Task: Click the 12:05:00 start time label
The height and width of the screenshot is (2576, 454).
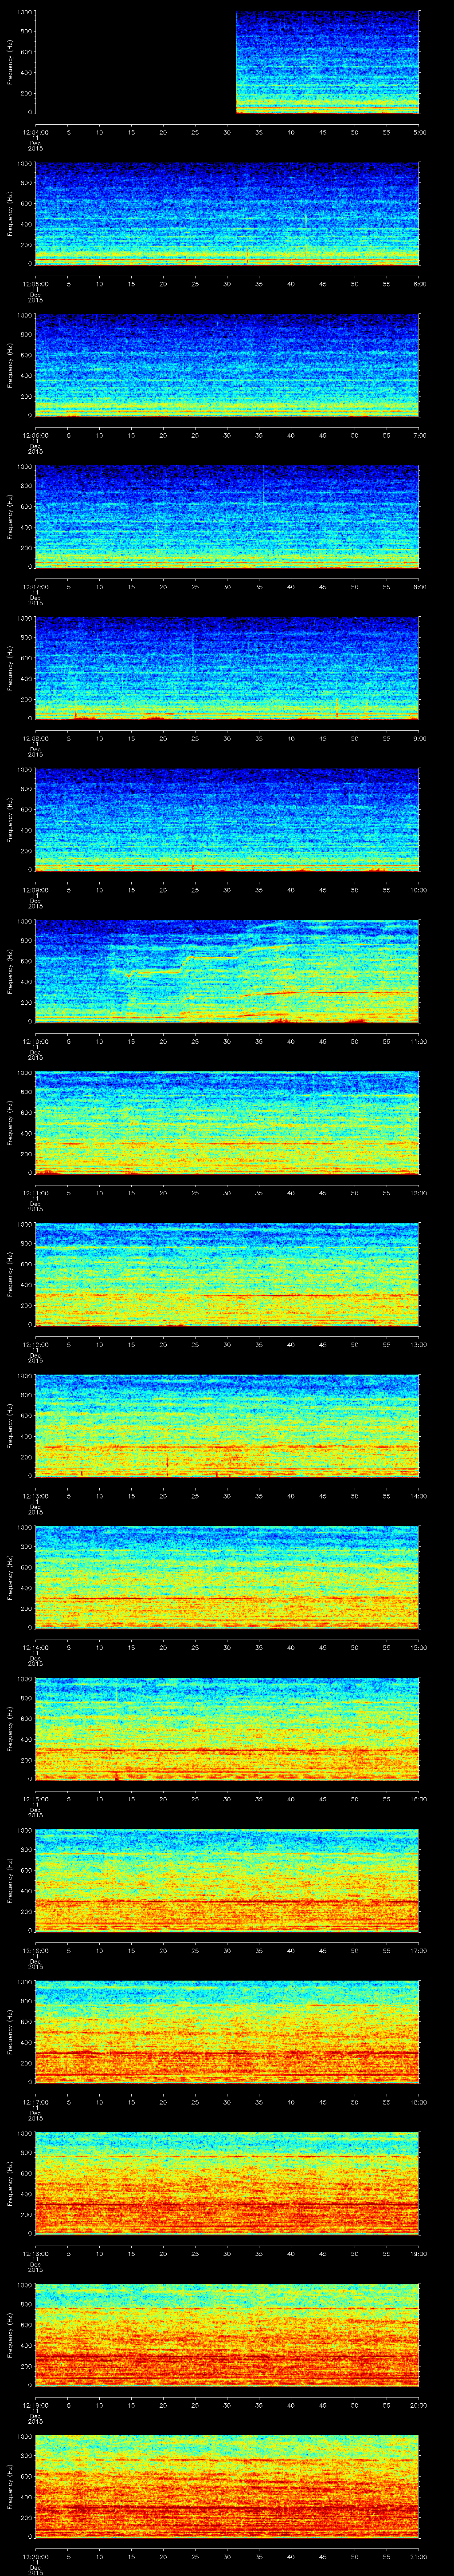Action: 35,284
